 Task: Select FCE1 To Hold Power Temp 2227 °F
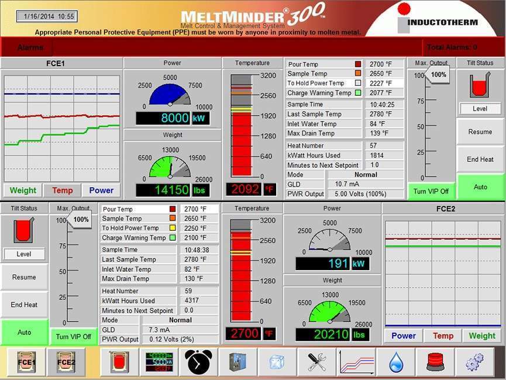click(x=384, y=83)
